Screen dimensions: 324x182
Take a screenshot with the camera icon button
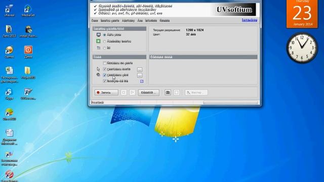pyautogui.click(x=168, y=93)
